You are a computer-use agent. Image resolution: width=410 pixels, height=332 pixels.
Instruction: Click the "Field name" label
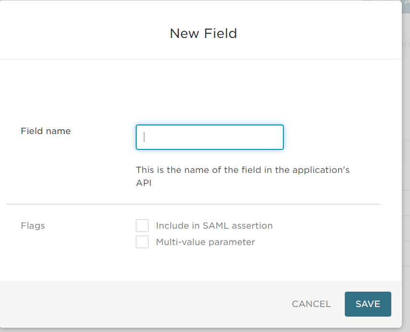(46, 131)
